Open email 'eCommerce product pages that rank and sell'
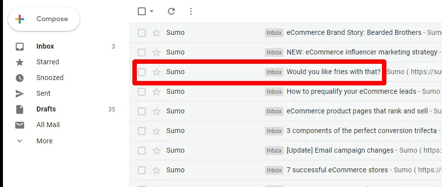This screenshot has height=187, width=442. click(x=357, y=111)
